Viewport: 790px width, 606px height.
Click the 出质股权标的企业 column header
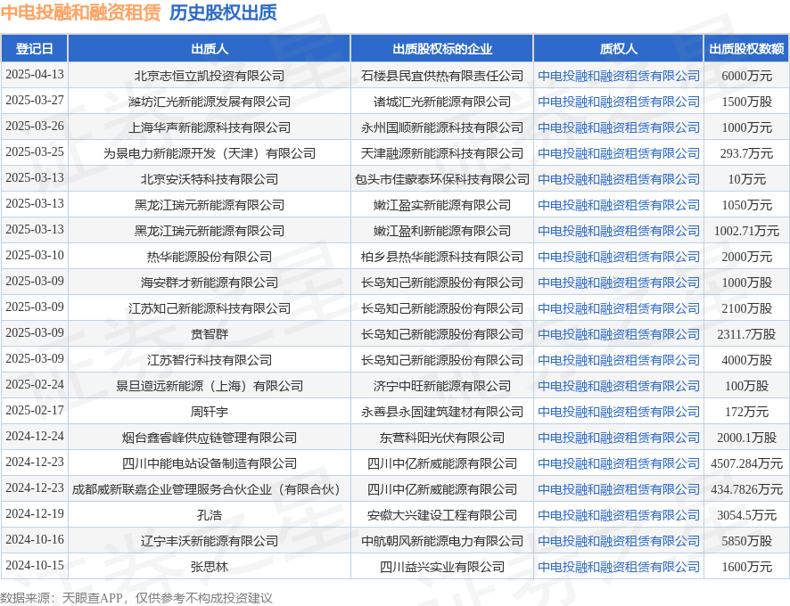pos(442,49)
